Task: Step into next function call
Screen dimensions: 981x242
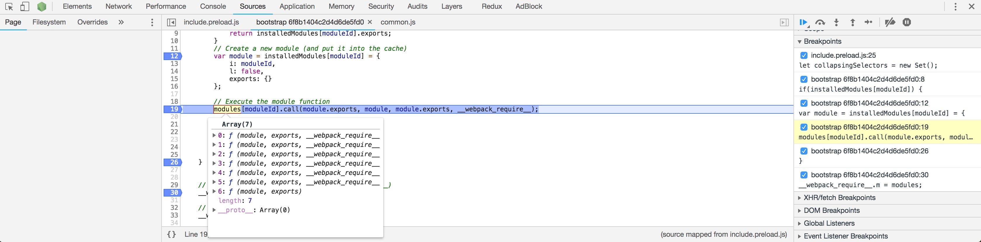Action: point(837,22)
